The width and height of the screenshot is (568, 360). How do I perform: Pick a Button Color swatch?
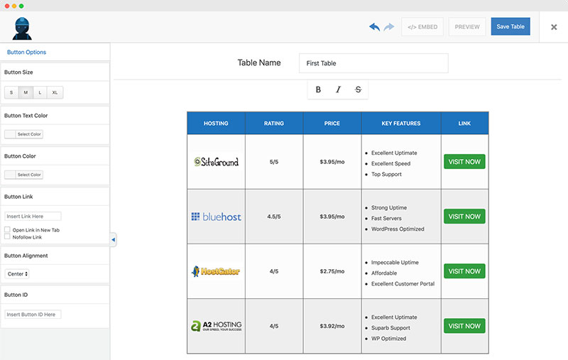click(23, 175)
